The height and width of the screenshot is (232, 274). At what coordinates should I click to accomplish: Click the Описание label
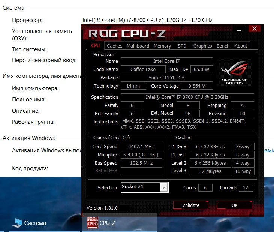26,111
